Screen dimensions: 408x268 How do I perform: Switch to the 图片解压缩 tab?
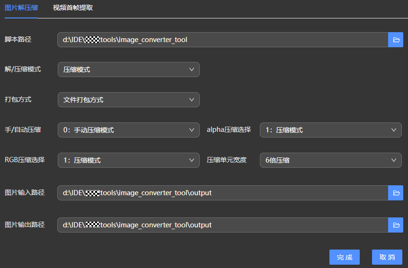tap(21, 8)
